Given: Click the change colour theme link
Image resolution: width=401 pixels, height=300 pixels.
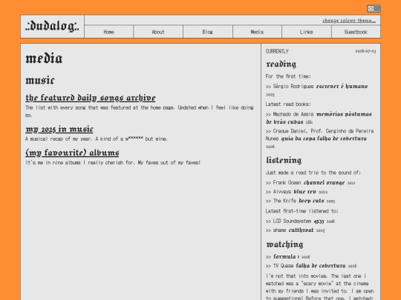Looking at the screenshot, I should coord(349,21).
